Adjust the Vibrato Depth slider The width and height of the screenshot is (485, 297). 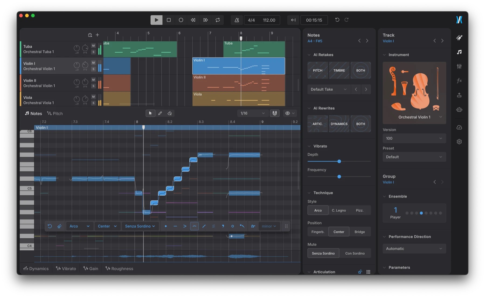[339, 161]
